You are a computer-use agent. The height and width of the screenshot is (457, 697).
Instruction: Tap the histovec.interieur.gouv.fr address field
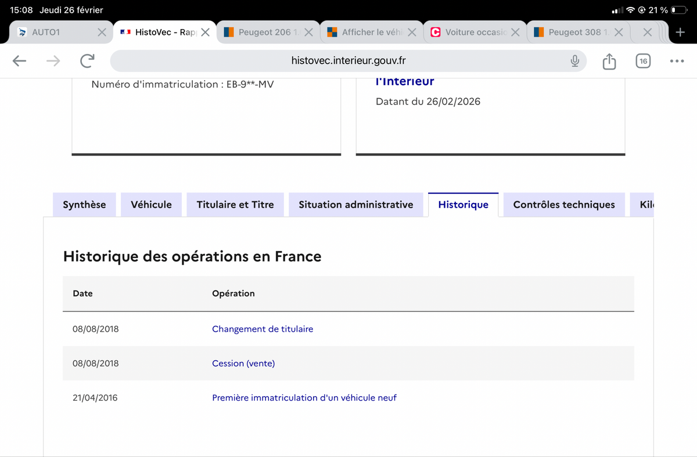348,61
